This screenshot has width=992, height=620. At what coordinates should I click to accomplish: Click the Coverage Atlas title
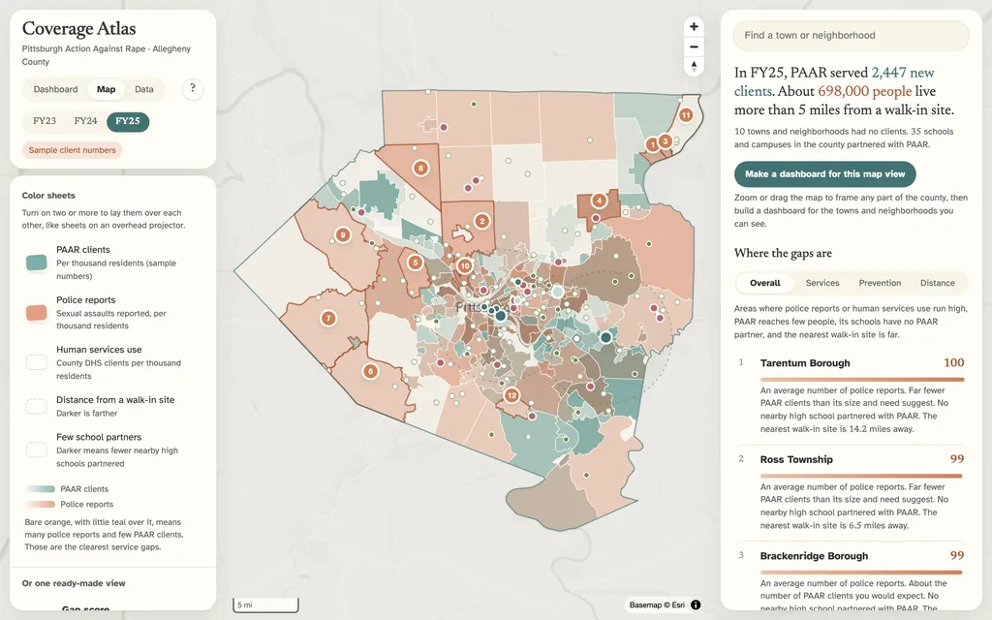click(79, 28)
